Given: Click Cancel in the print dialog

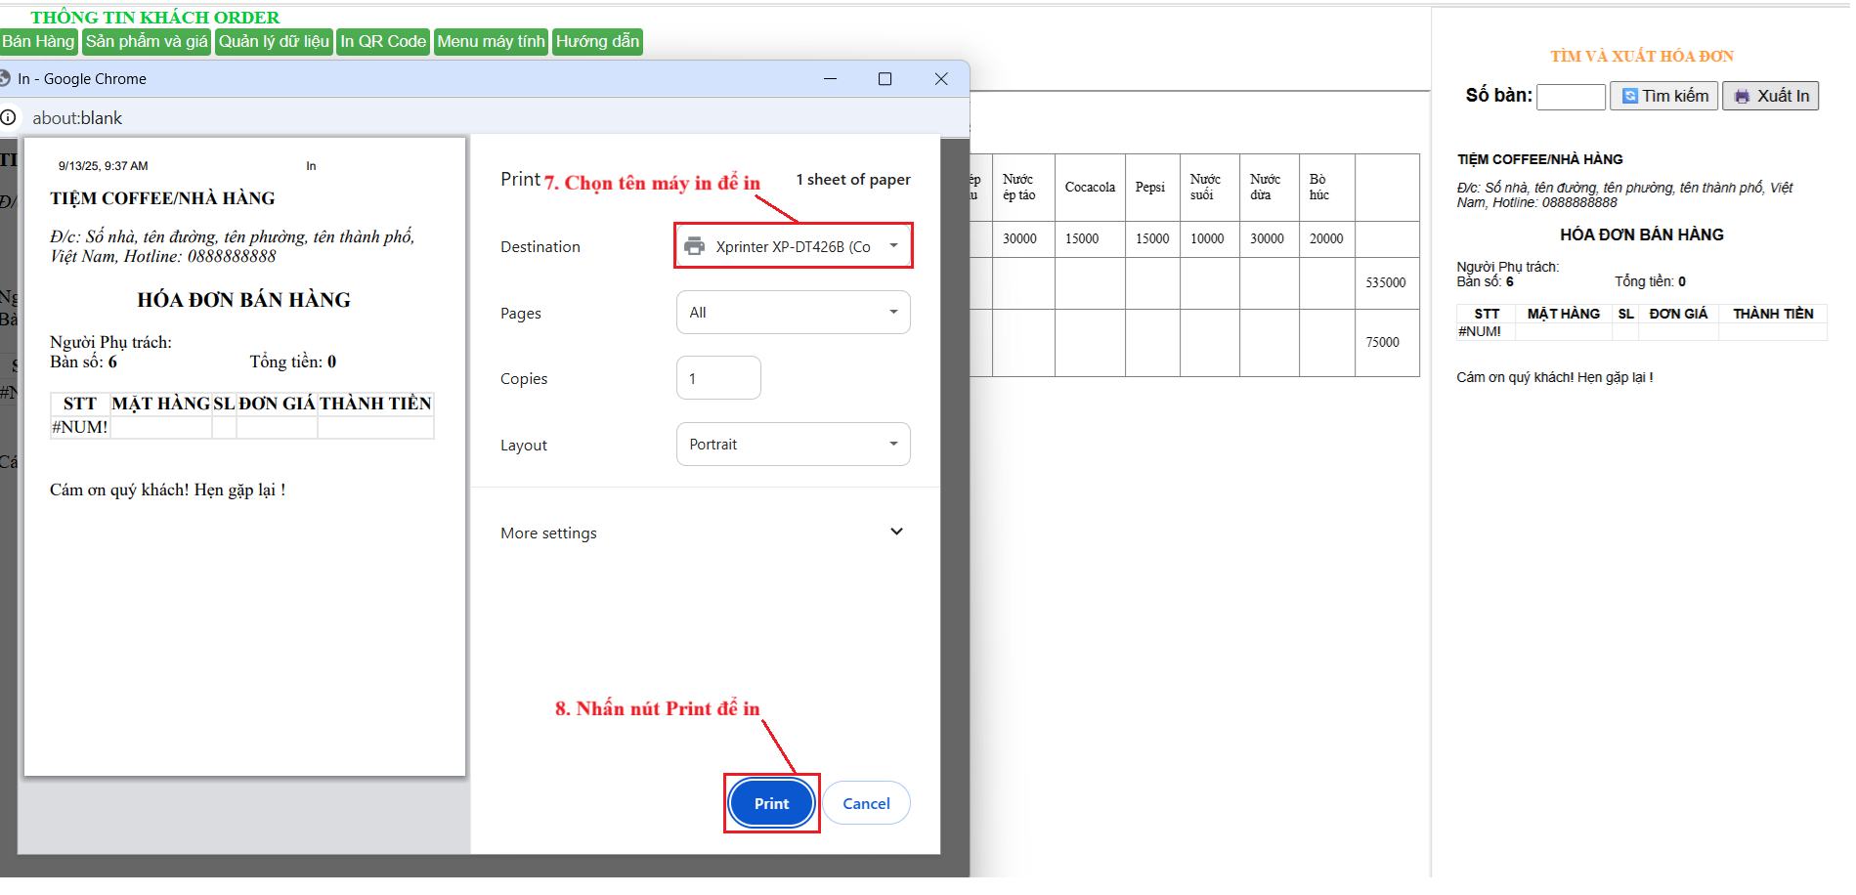Looking at the screenshot, I should pos(866,803).
